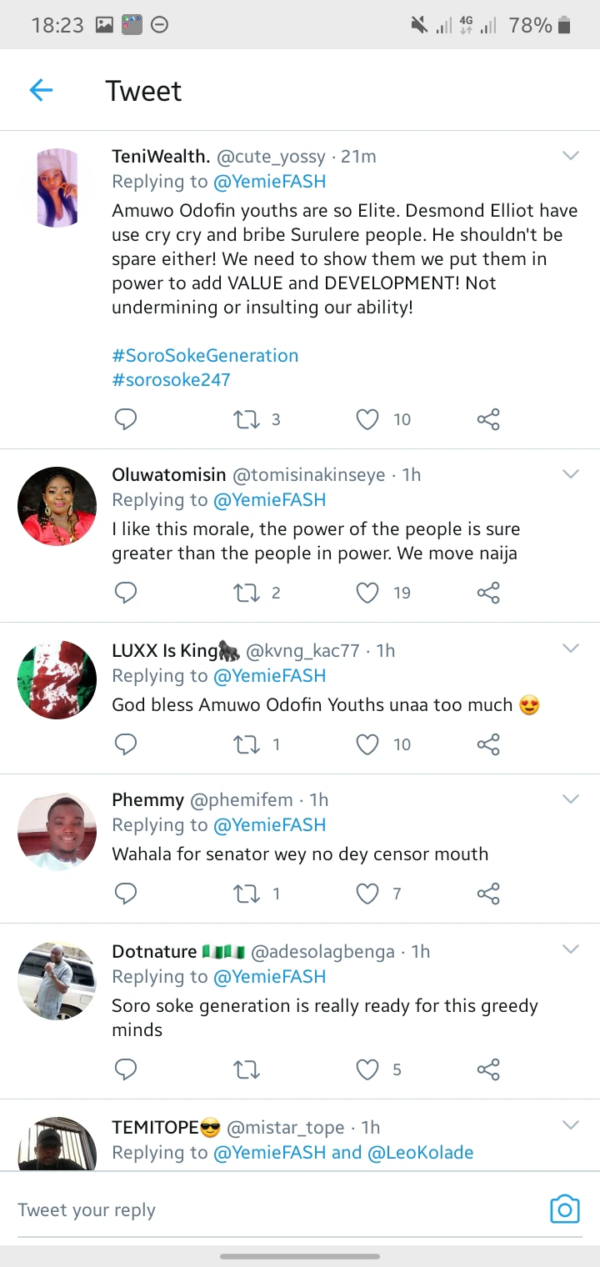Open the #SoroSokeGeneration hashtag
600x1267 pixels.
(x=205, y=355)
